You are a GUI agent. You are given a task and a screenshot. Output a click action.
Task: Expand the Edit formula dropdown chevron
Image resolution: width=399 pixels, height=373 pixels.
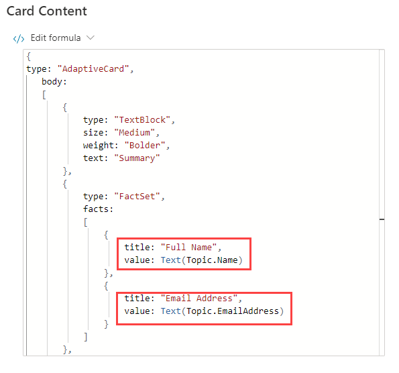click(x=91, y=38)
